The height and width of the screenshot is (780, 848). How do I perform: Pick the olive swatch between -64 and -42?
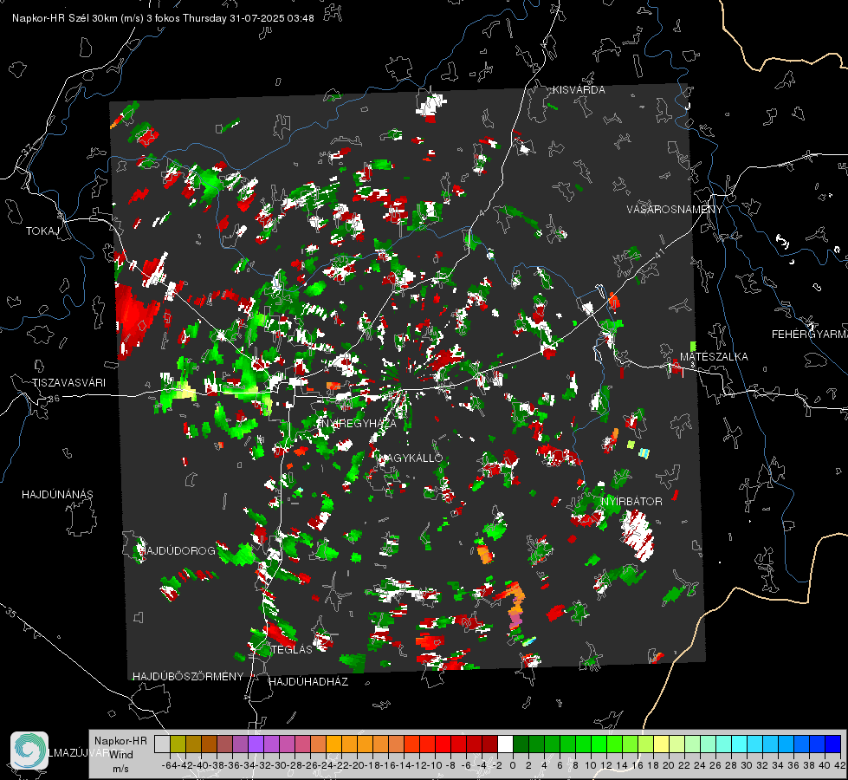[x=178, y=744]
